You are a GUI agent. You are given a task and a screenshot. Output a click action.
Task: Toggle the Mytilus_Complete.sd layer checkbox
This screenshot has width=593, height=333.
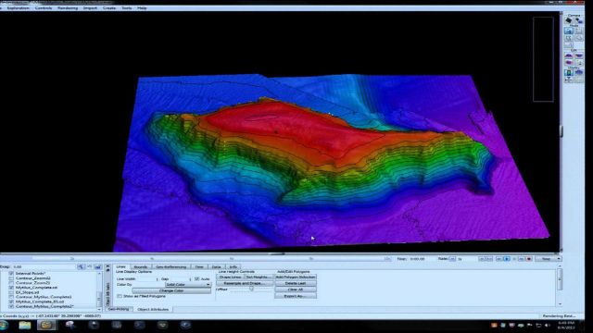pos(11,288)
